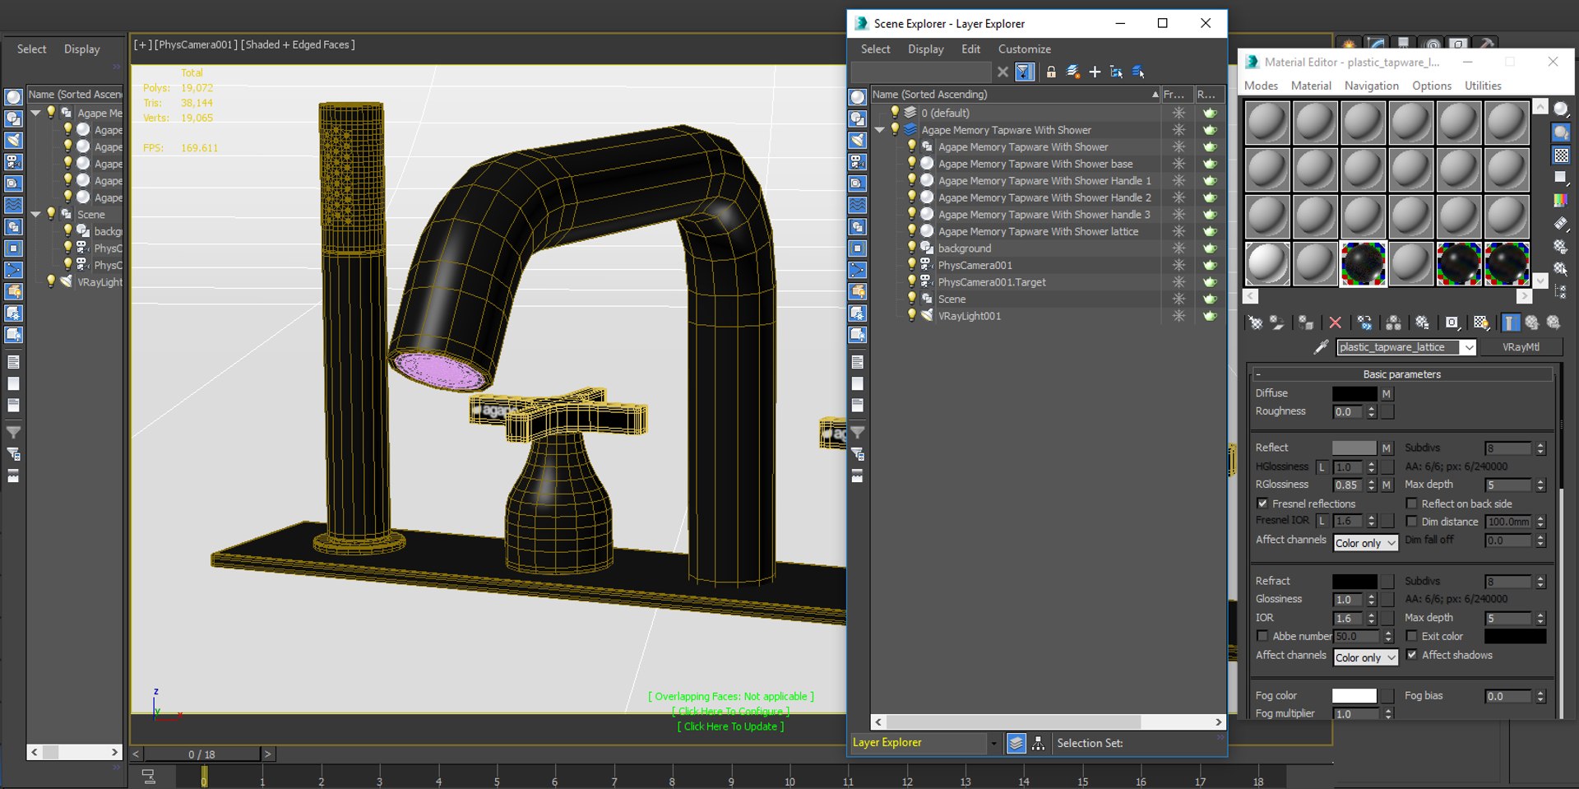This screenshot has height=789, width=1579.
Task: Clear the Layer Explorer search with the X
Action: (1003, 72)
